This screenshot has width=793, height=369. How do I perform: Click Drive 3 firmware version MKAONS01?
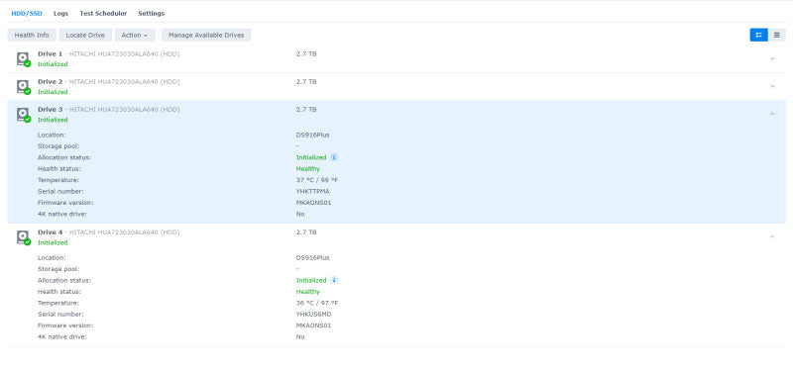[x=313, y=203]
